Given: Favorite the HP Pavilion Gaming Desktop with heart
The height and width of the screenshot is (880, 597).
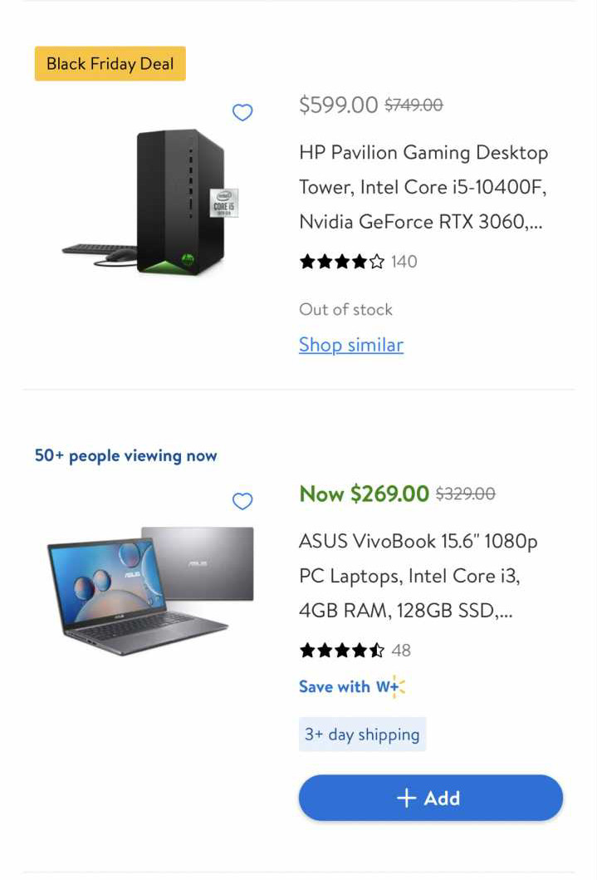Looking at the screenshot, I should click(x=242, y=112).
